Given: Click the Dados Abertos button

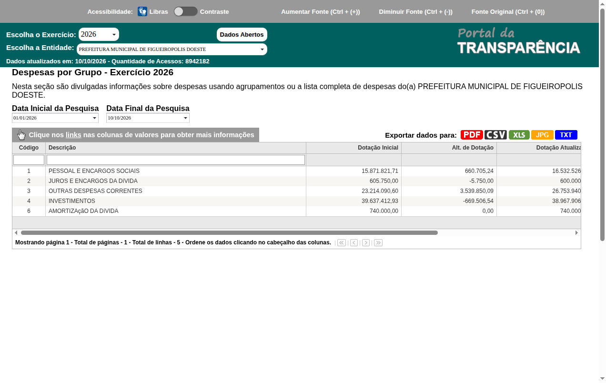Looking at the screenshot, I should 242,34.
